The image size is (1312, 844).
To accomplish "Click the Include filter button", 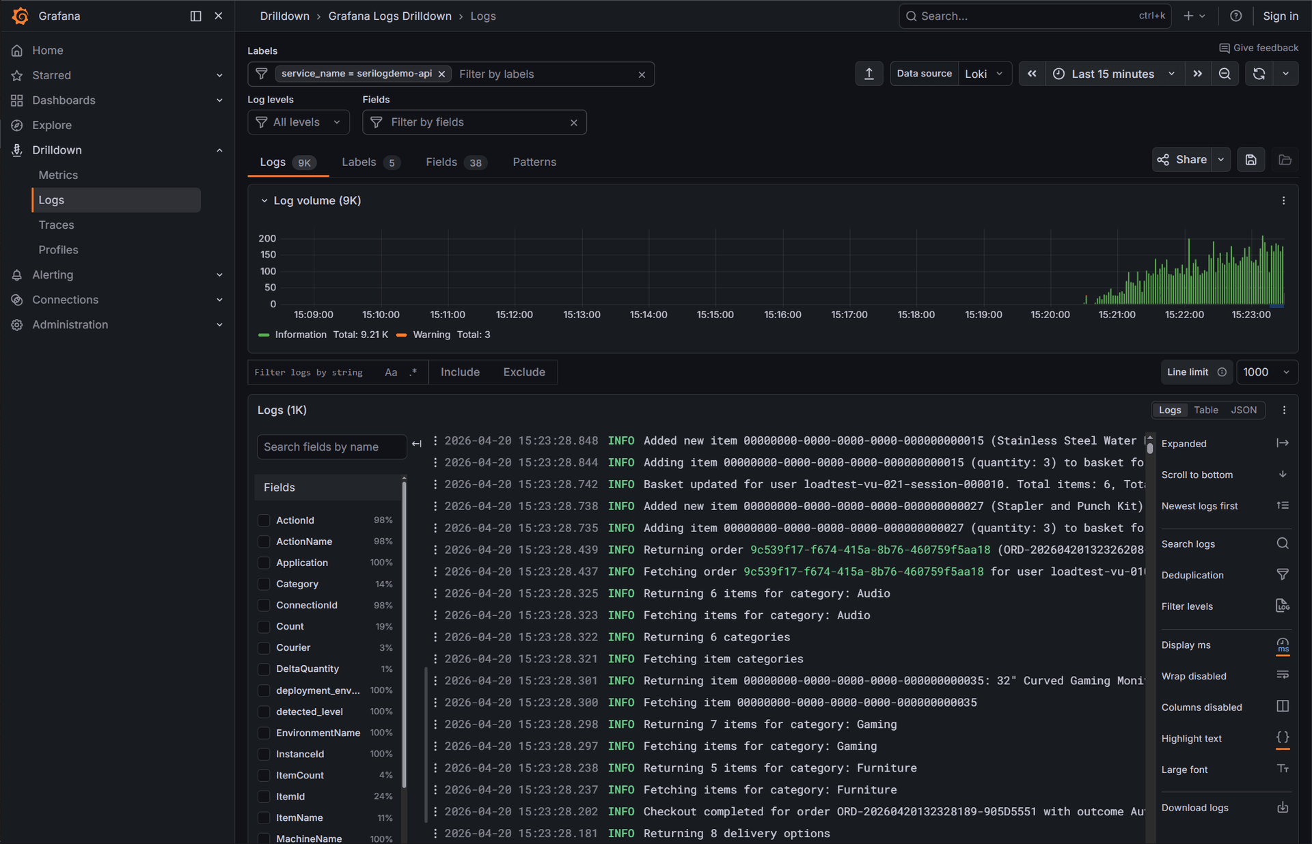I will click(460, 371).
